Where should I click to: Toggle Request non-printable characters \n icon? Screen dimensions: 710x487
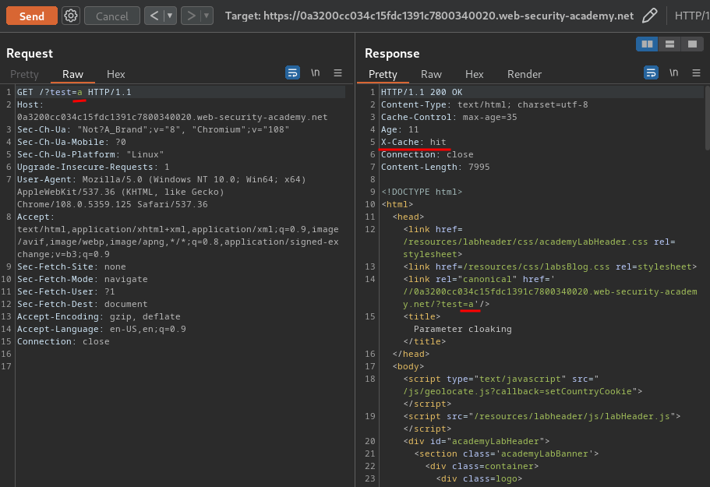[x=315, y=72]
